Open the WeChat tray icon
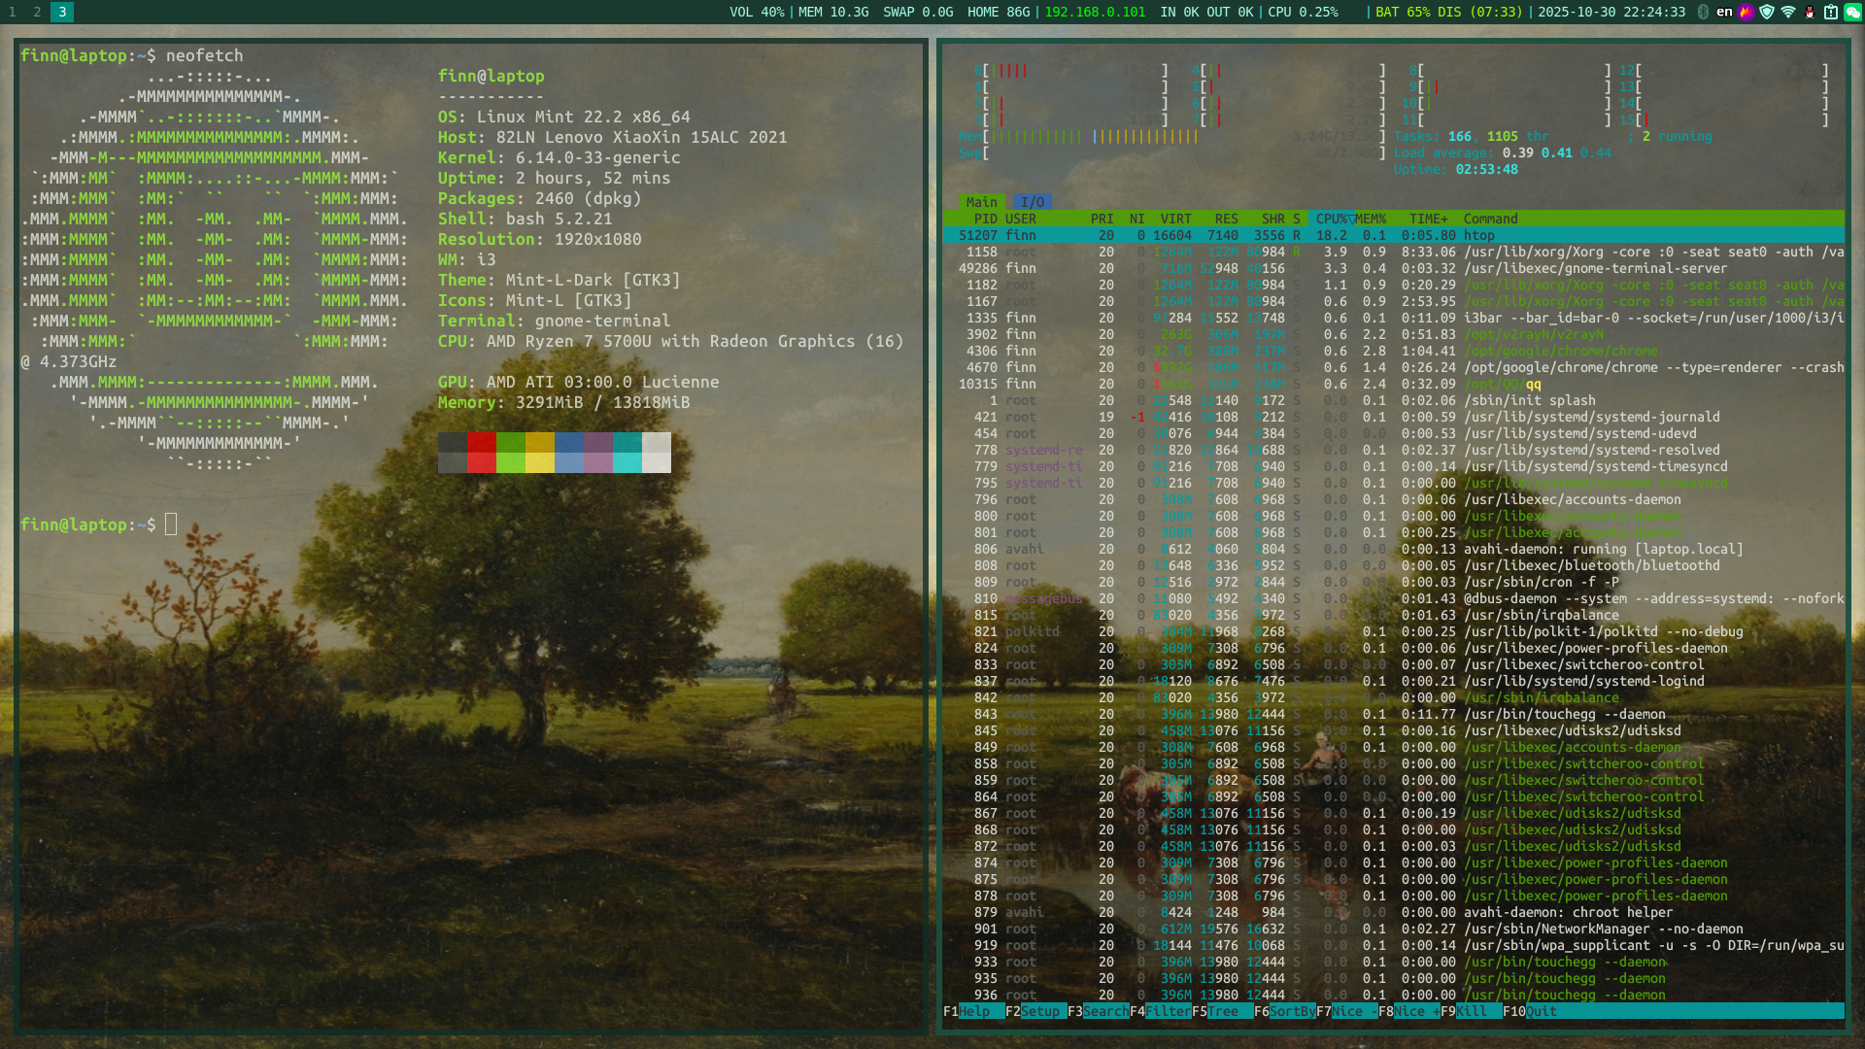This screenshot has height=1049, width=1865. 1852,12
